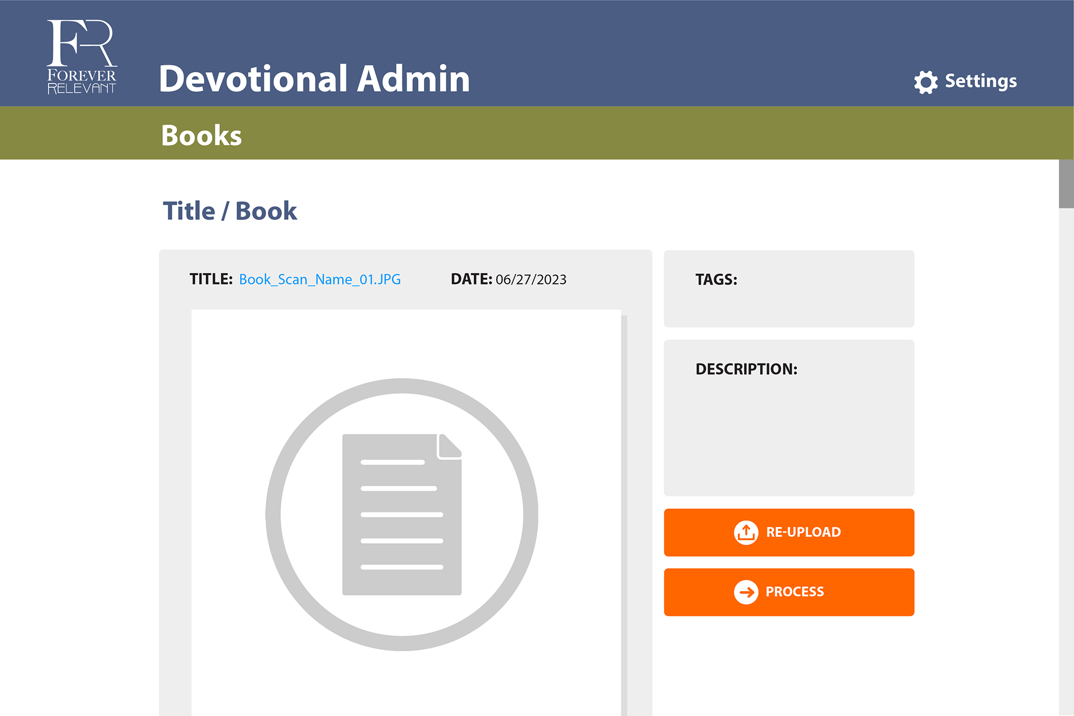
Task: Click the Settings gear icon
Action: tap(926, 82)
